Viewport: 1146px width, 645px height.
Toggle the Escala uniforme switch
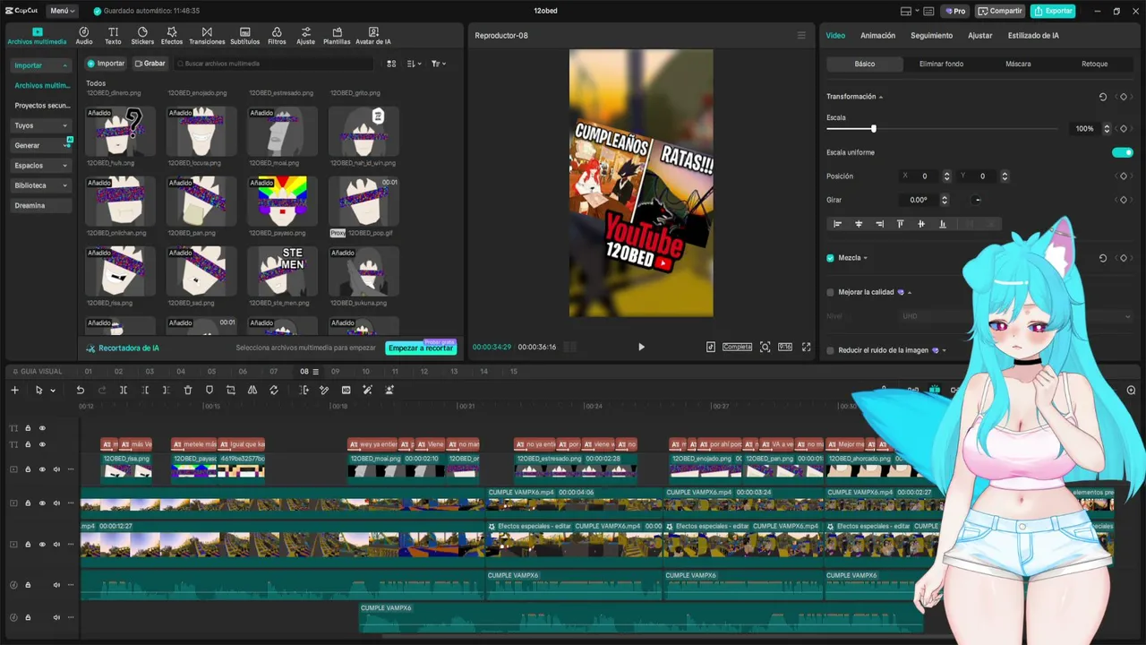[x=1123, y=152]
